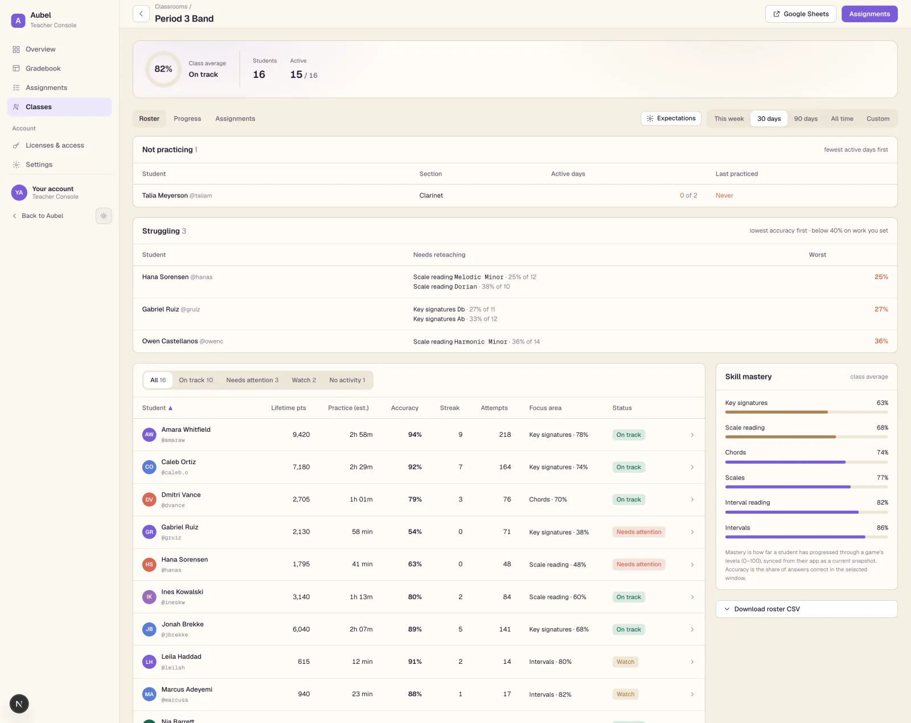This screenshot has width=911, height=723.
Task: Click the N badge in the bottom corner
Action: click(x=19, y=704)
